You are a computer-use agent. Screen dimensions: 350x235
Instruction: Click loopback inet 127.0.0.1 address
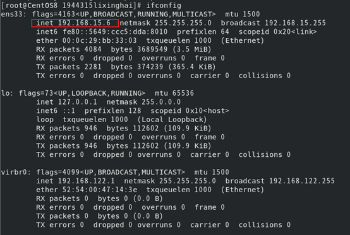(x=67, y=102)
